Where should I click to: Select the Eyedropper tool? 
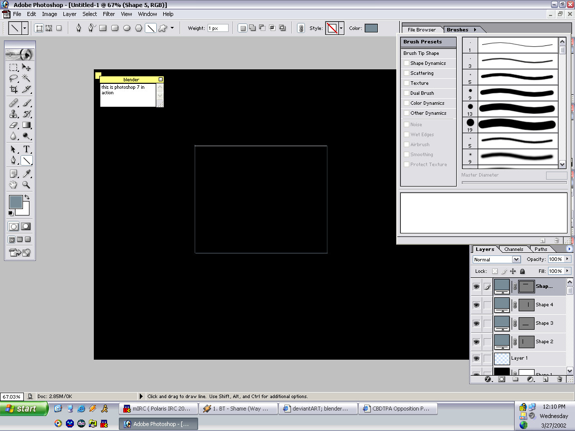tap(26, 174)
